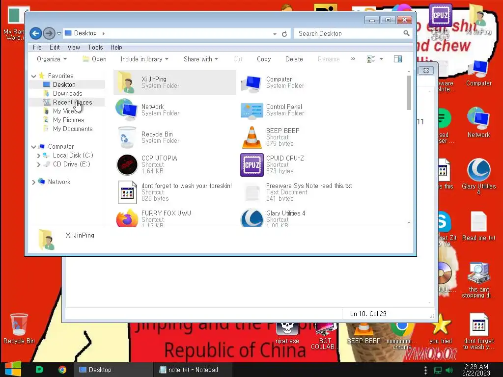Click the volume icon in system tray
The width and height of the screenshot is (503, 377).
[449, 370]
